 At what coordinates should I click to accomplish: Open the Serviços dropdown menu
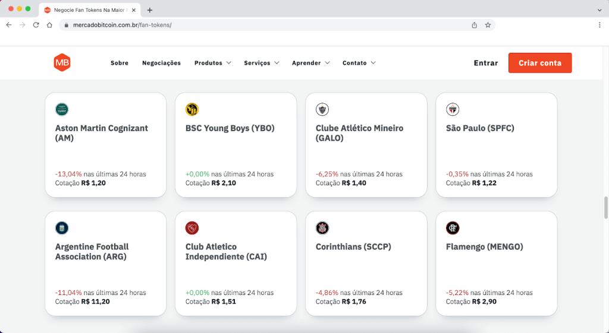(262, 63)
